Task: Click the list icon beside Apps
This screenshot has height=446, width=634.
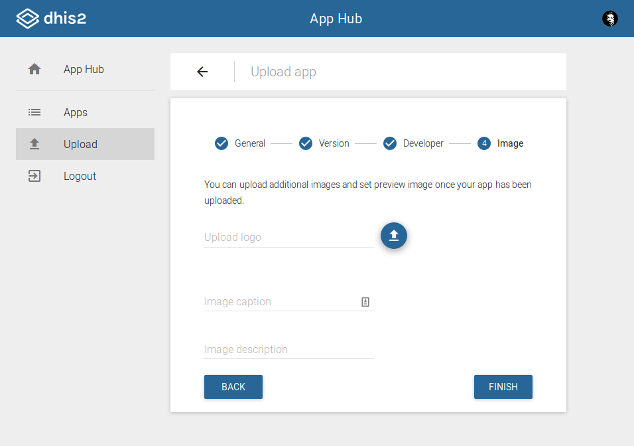Action: click(x=34, y=112)
